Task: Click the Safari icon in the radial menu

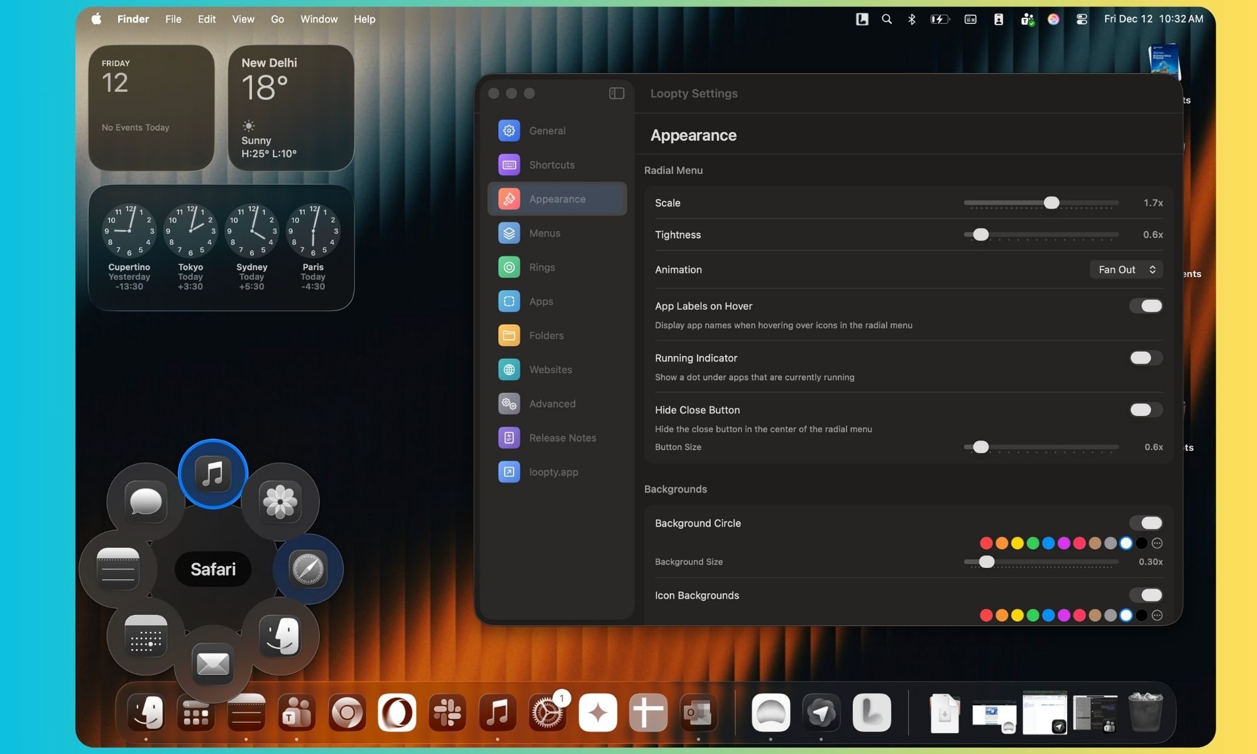Action: pyautogui.click(x=307, y=569)
